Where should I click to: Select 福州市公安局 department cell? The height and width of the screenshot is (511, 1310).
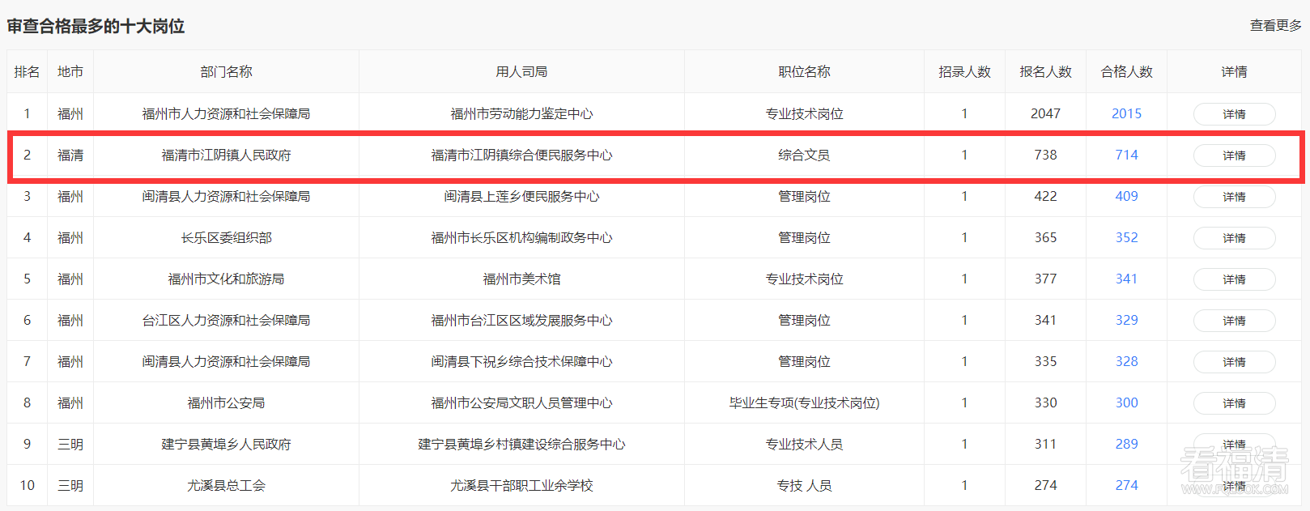click(x=226, y=402)
